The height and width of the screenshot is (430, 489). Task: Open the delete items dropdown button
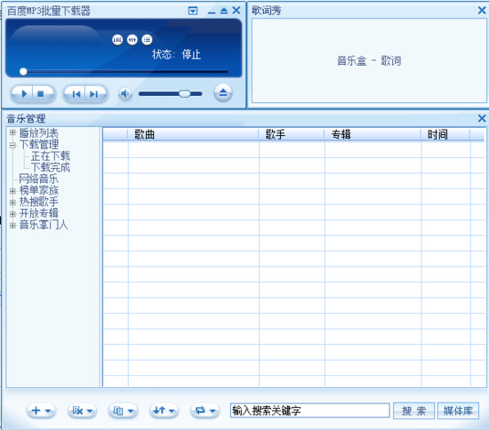[82, 410]
